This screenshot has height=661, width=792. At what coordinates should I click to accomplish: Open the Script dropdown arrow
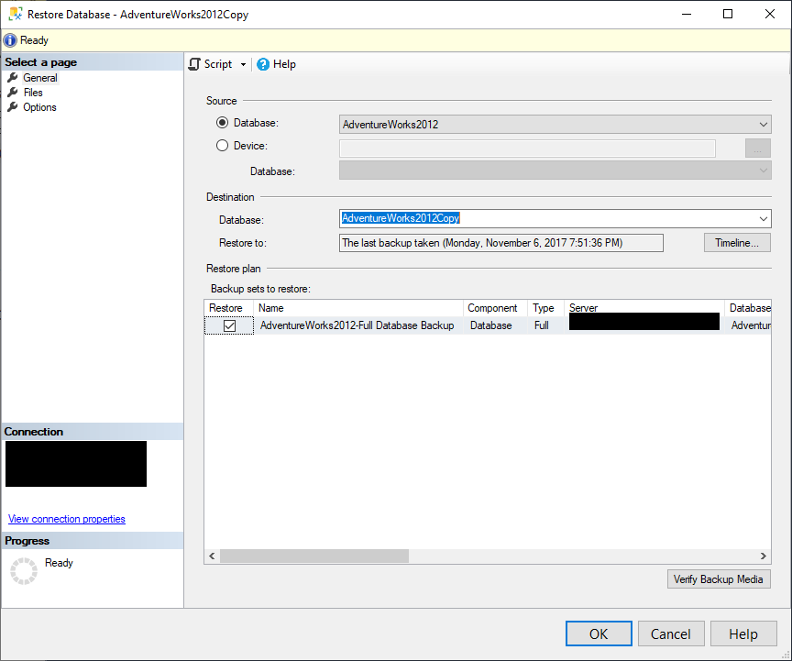(x=243, y=65)
